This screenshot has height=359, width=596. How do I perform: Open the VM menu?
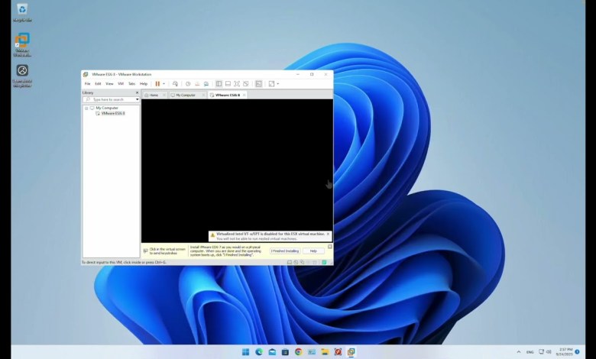(x=121, y=83)
